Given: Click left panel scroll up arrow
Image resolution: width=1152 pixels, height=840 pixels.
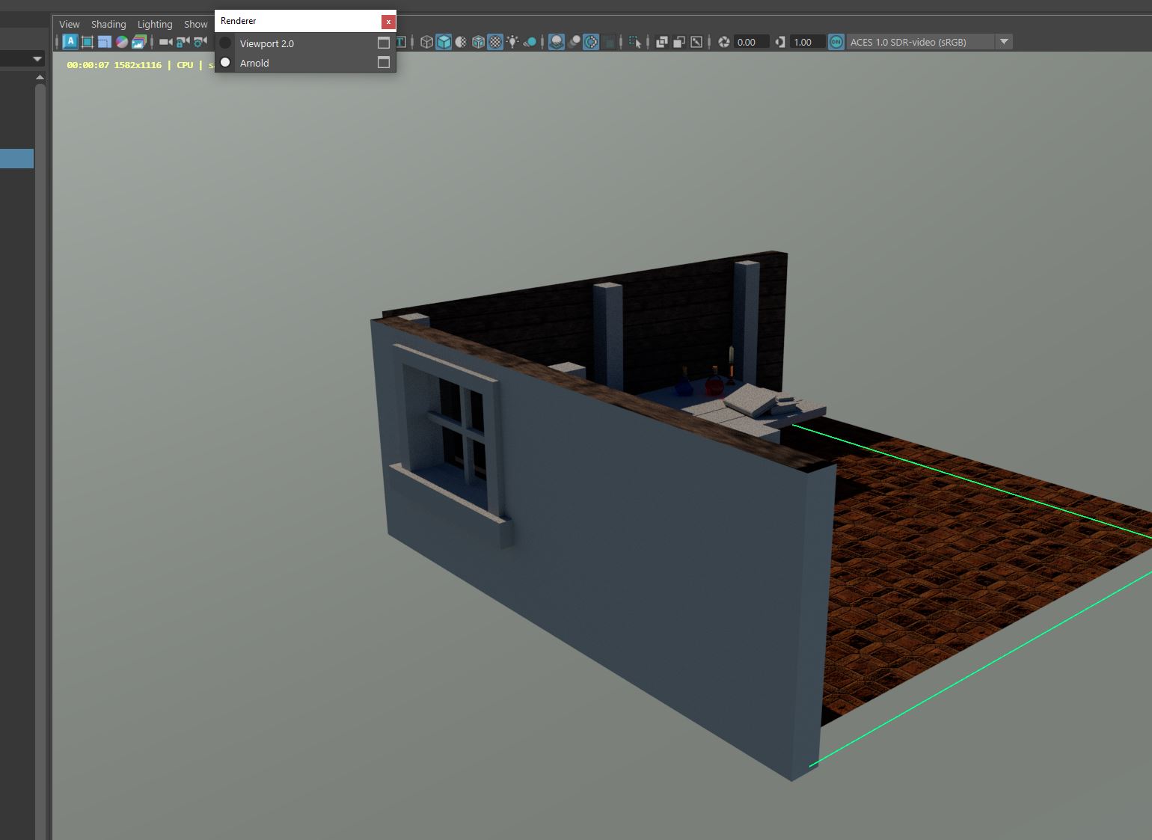Looking at the screenshot, I should coord(40,77).
